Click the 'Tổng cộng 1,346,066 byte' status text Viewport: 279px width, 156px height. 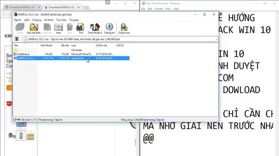(x=143, y=120)
